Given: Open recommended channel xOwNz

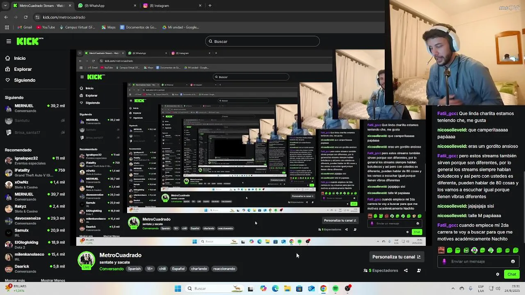Looking at the screenshot, I should 35,184.
